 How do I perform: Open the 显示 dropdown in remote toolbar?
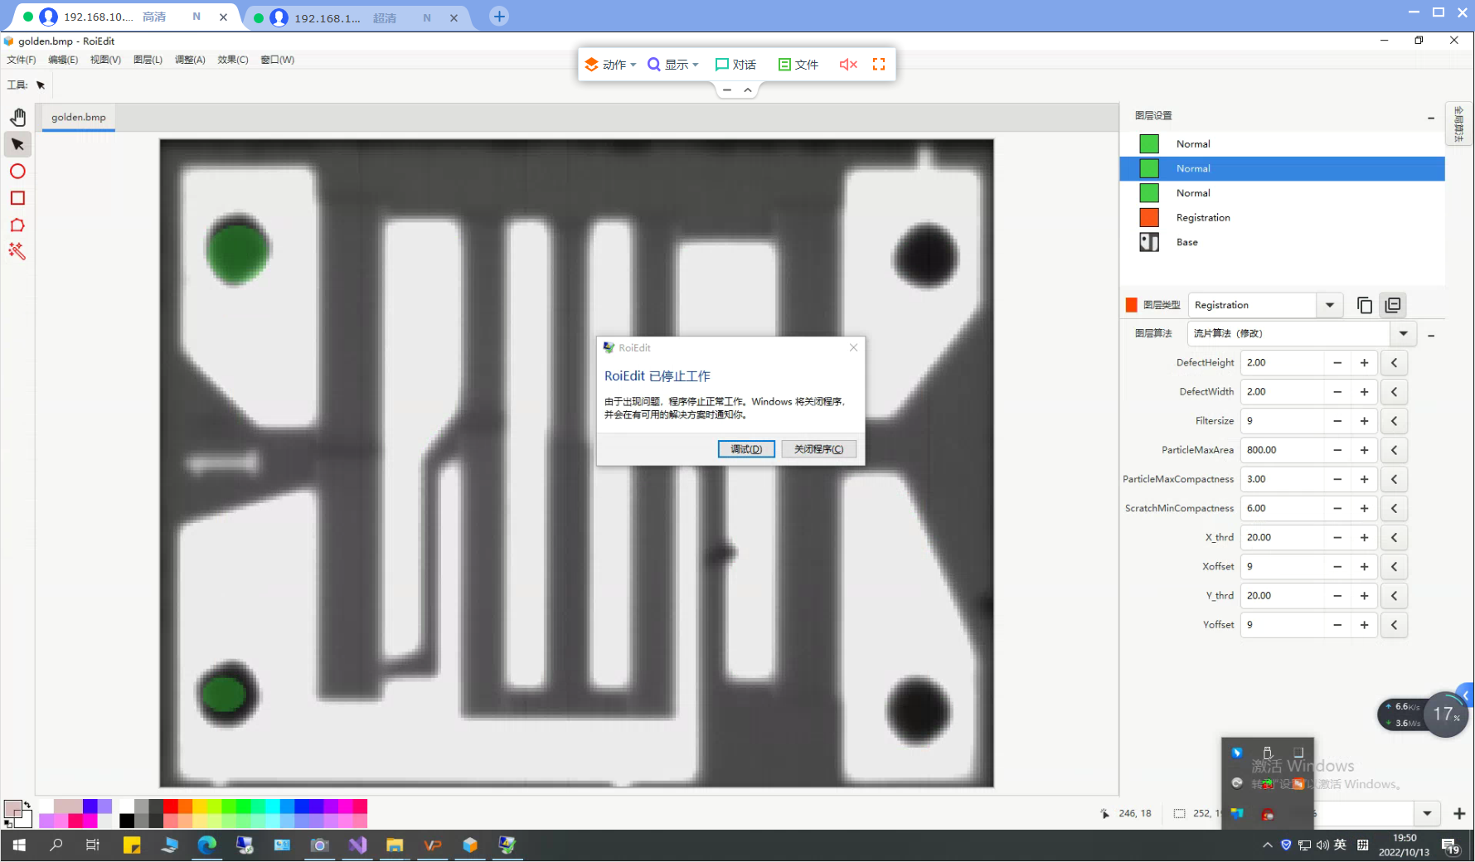673,64
